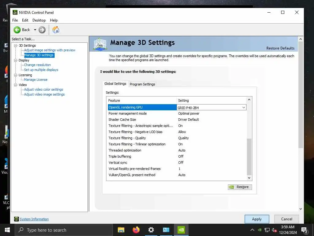Select Shader Cache Size row
Screen dimensions: 314x236
[177, 120]
